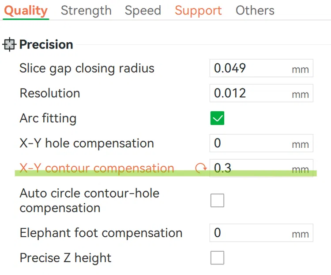Screen dimensions: 331x275
Task: Uncheck the Arc fitting checkbox
Action: pos(217,118)
